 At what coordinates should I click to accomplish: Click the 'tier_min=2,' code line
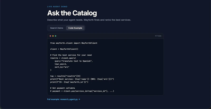pyautogui.click(x=61, y=64)
